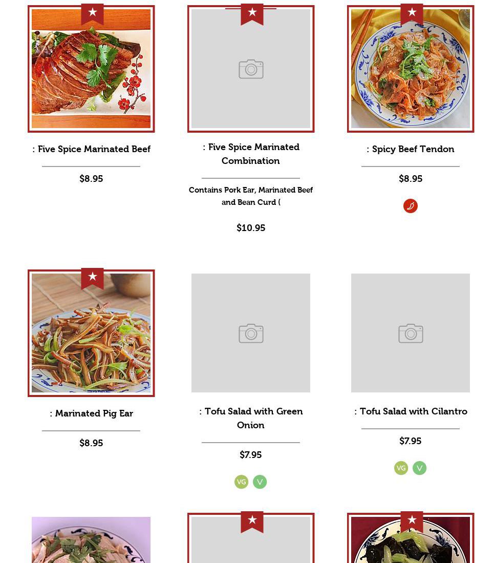Click the V badge under Tofu Salad with Cilantro
494x563 pixels.
[x=419, y=468]
